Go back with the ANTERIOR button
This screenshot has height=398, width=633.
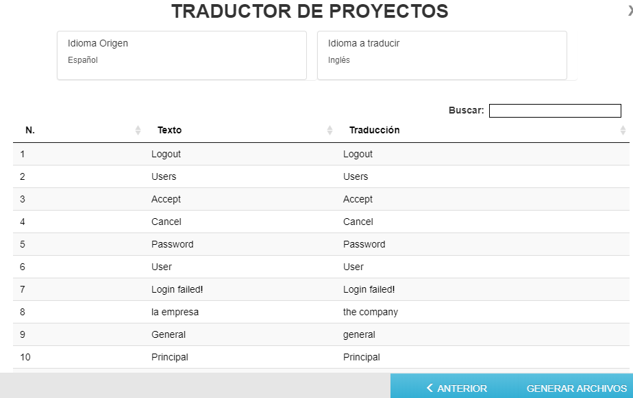(456, 388)
